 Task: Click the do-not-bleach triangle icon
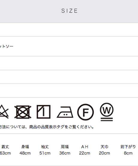click(x=4, y=112)
